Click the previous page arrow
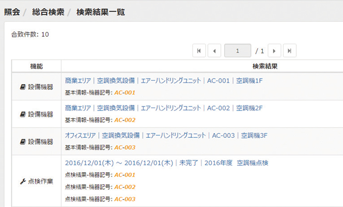 (x=214, y=50)
